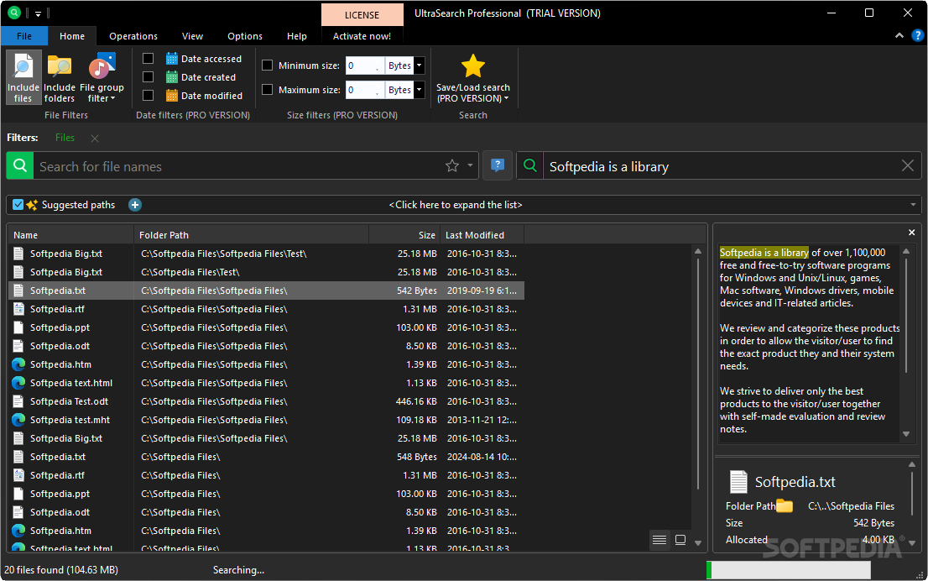Click the content search magnifier icon
Image resolution: width=928 pixels, height=581 pixels.
click(x=530, y=166)
